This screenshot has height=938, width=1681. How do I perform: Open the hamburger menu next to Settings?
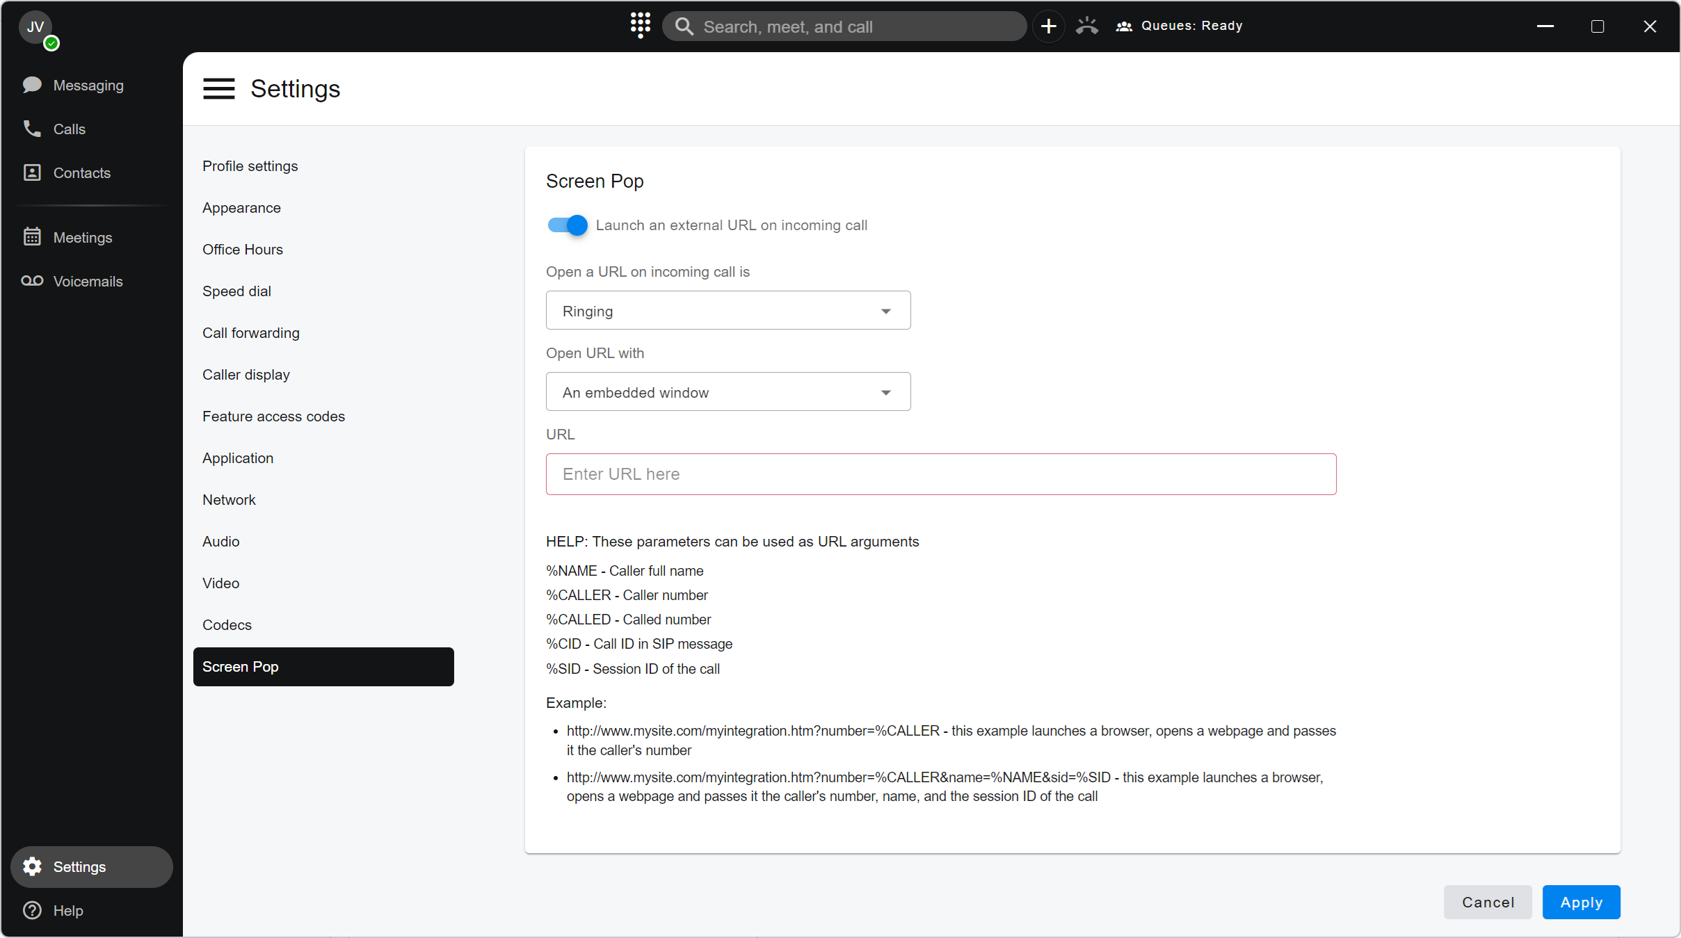point(218,89)
